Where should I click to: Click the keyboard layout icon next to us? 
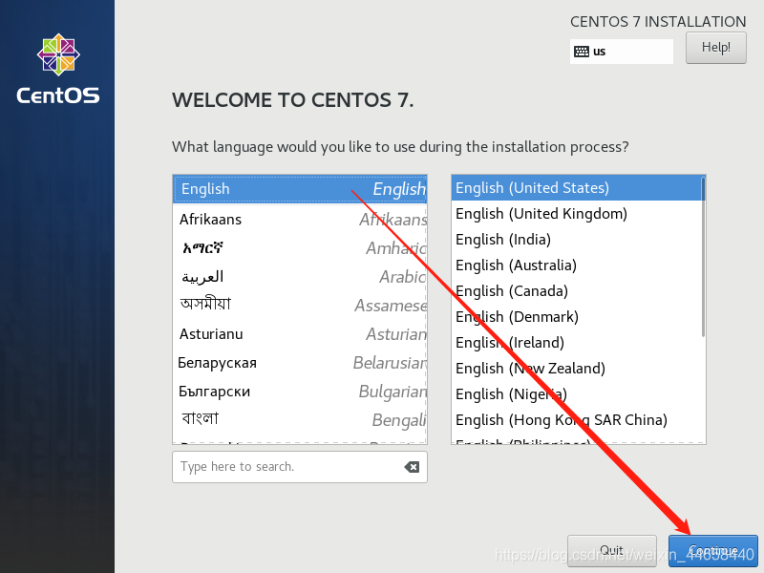(x=582, y=52)
